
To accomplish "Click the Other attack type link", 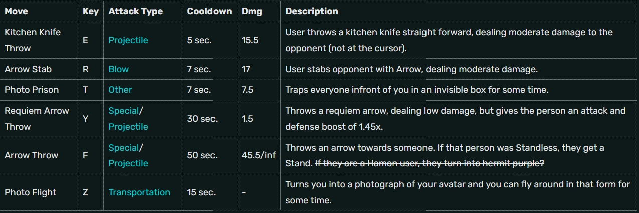I will [120, 90].
